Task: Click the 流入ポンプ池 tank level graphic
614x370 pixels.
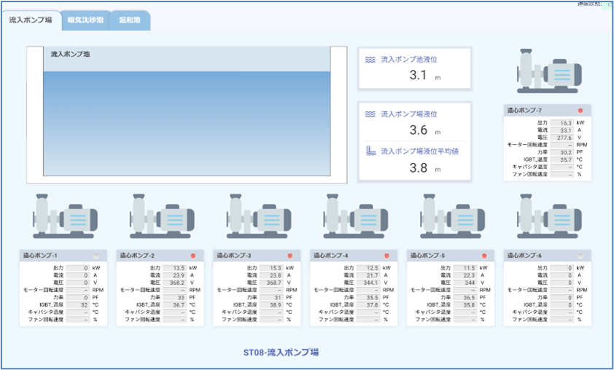Action: pyautogui.click(x=187, y=114)
